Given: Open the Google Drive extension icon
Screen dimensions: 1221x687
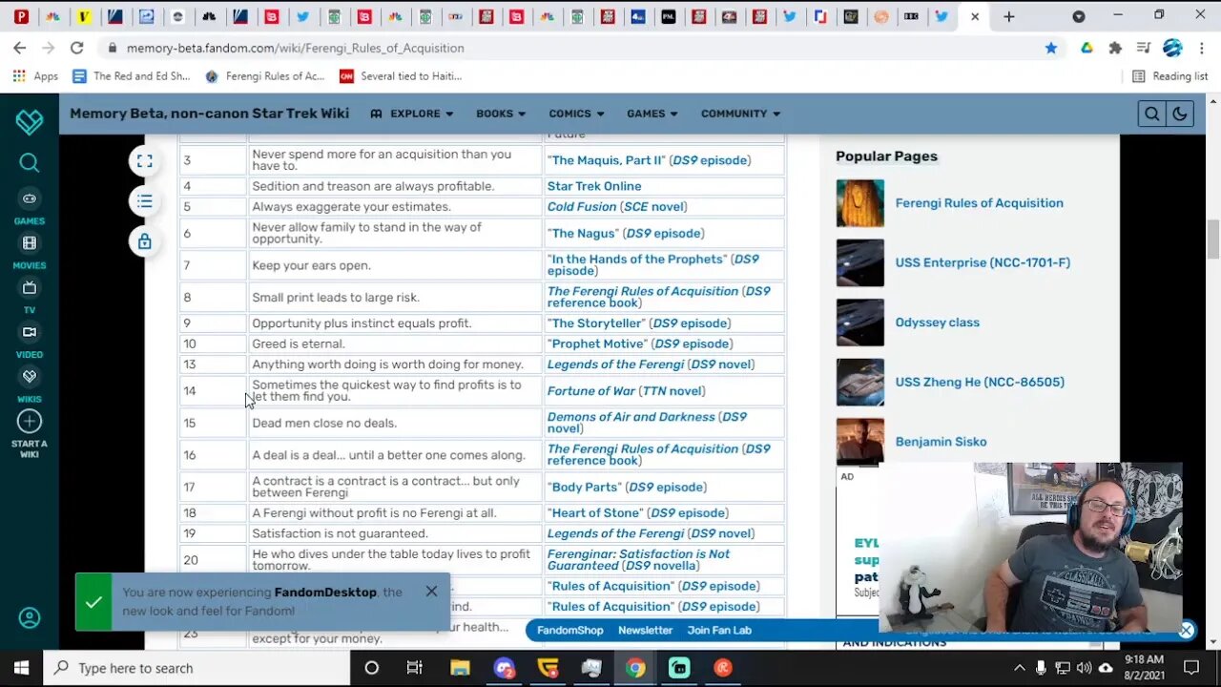Looking at the screenshot, I should (1086, 48).
